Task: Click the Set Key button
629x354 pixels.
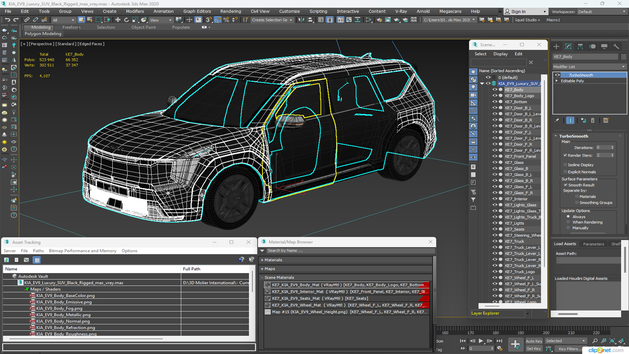Action: (x=534, y=349)
